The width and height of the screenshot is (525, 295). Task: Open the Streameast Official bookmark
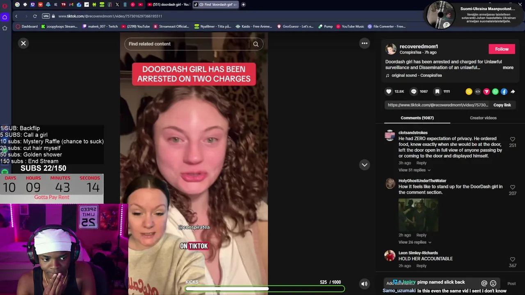pyautogui.click(x=171, y=27)
